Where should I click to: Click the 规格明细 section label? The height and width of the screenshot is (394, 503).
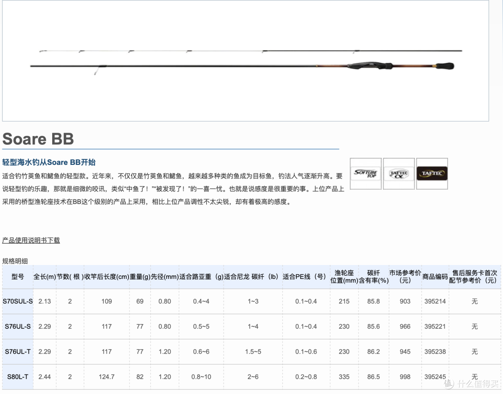15,261
